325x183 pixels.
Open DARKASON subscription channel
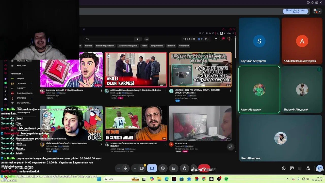click(22, 98)
